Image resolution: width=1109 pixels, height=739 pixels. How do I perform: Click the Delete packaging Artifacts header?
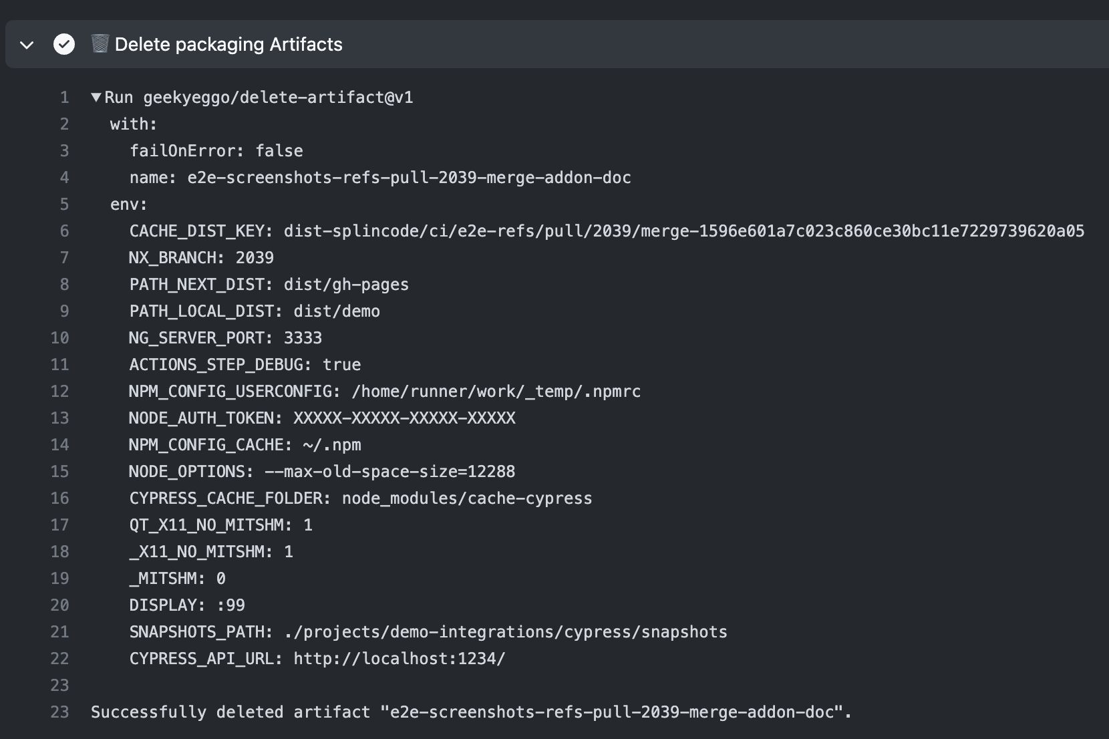click(x=228, y=44)
